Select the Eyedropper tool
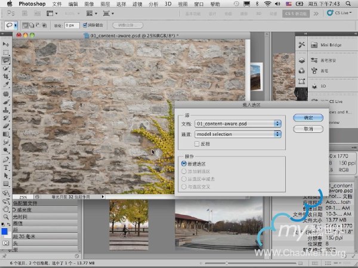The height and width of the screenshot is (268, 358). [x=6, y=85]
